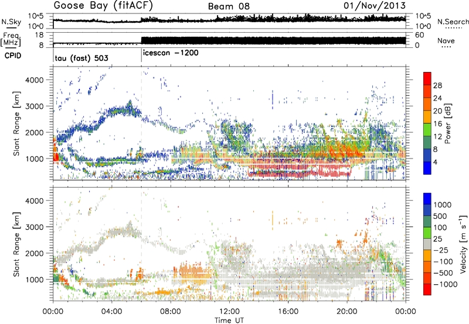Click the '2000' tick on power panel axis

click(34, 132)
